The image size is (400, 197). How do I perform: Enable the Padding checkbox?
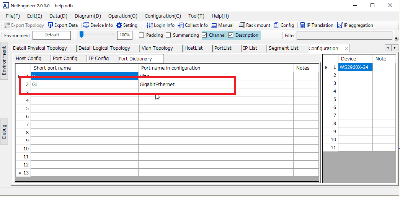click(141, 35)
